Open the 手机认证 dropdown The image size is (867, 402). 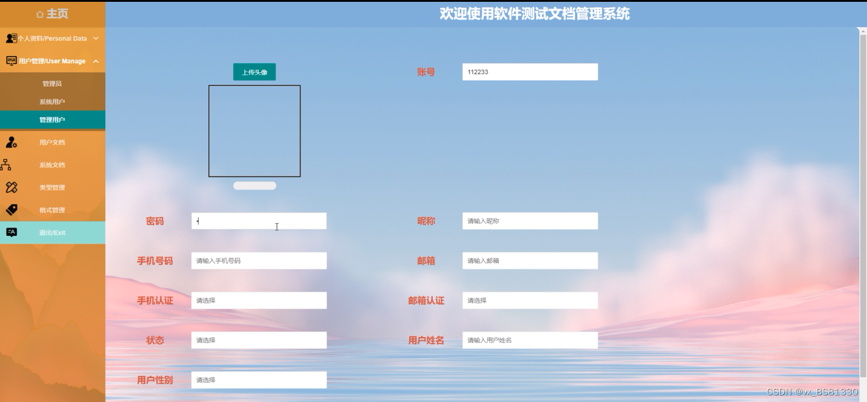pyautogui.click(x=259, y=300)
